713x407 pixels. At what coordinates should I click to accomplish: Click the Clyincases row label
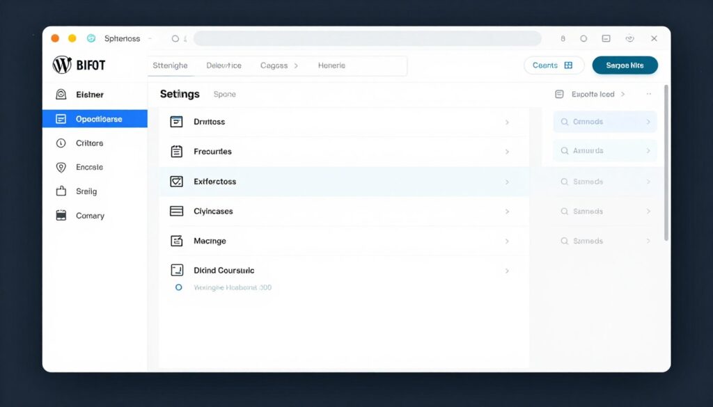click(x=213, y=212)
